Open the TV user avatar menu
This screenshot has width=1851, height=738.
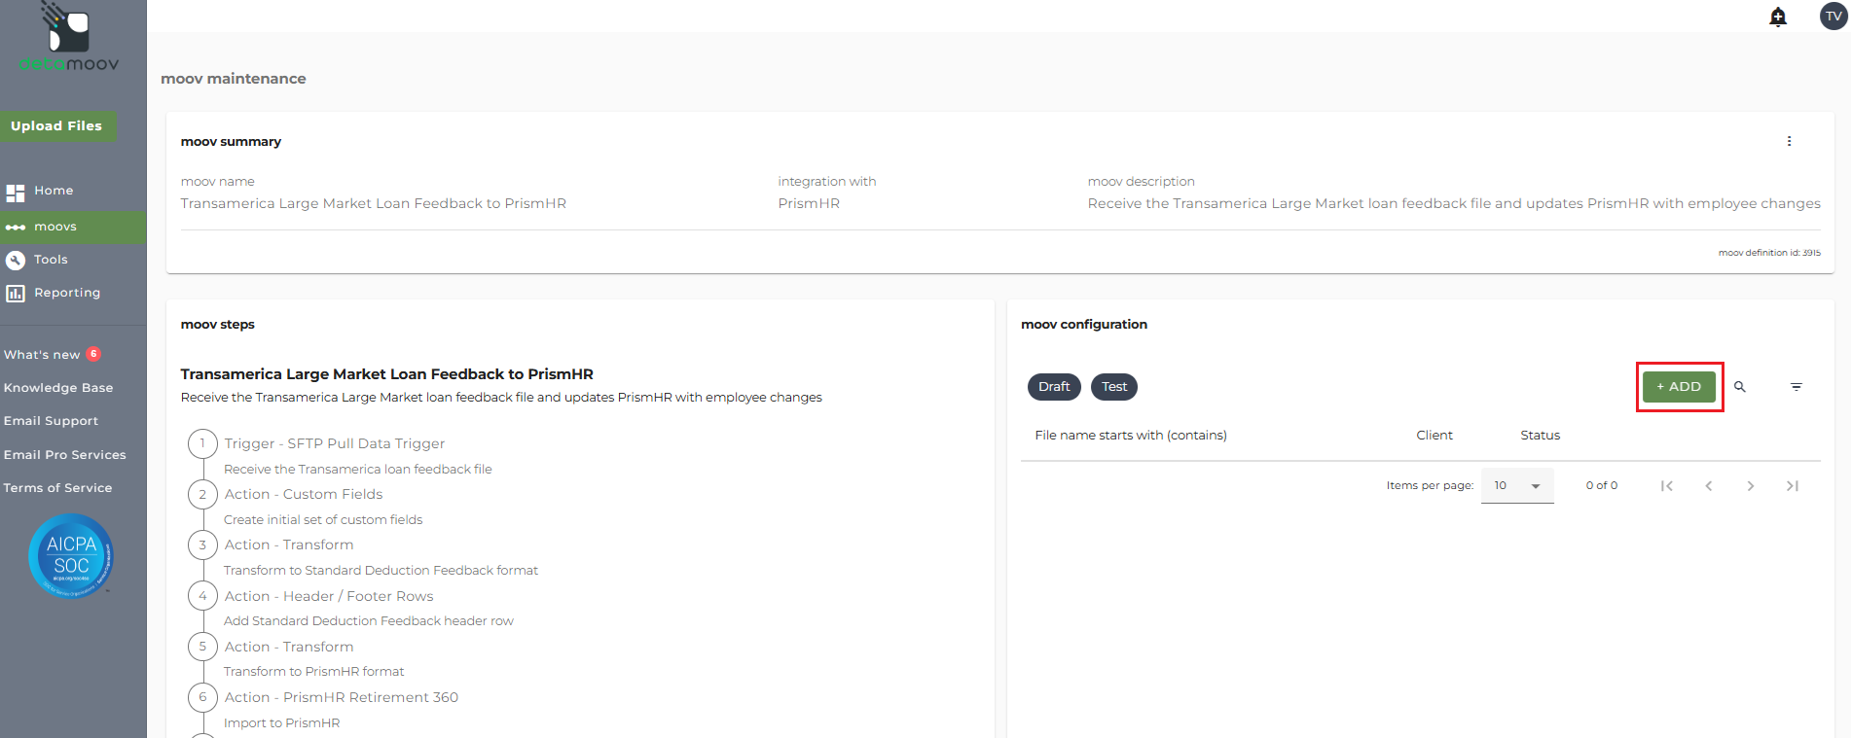(1833, 17)
